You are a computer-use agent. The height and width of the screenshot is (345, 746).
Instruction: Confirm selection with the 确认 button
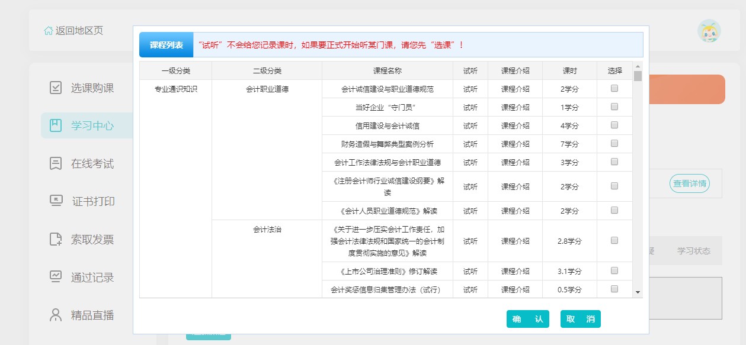[x=527, y=318]
